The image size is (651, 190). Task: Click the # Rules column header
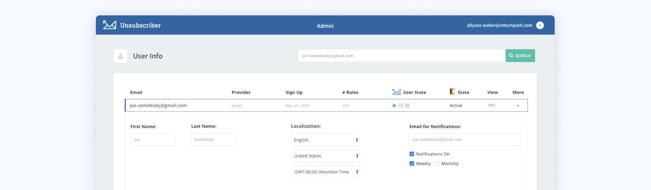pos(350,92)
